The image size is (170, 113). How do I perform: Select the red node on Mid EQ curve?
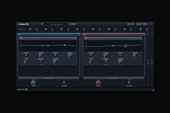pyautogui.click(x=42, y=46)
